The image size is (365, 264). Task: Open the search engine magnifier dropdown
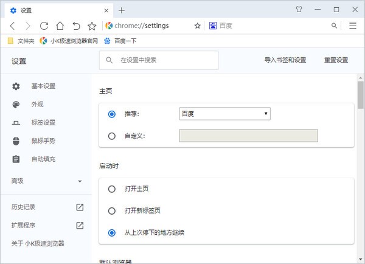pyautogui.click(x=334, y=26)
